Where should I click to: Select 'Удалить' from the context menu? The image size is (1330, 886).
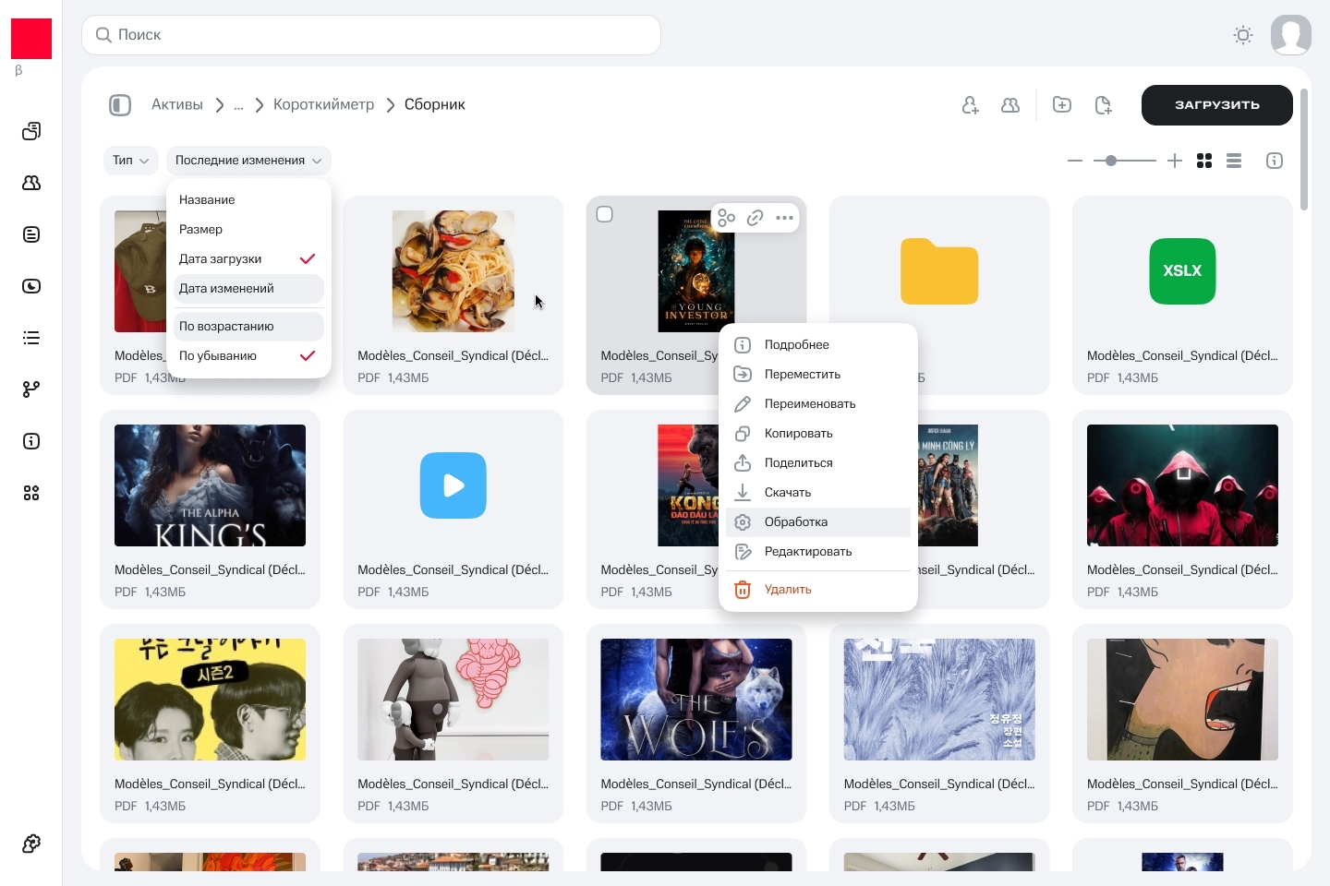tap(788, 590)
